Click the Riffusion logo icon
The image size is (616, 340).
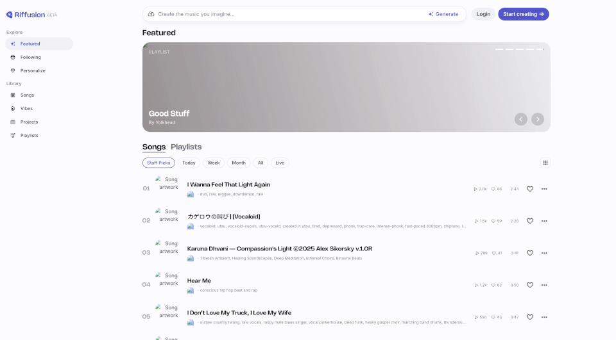10,14
